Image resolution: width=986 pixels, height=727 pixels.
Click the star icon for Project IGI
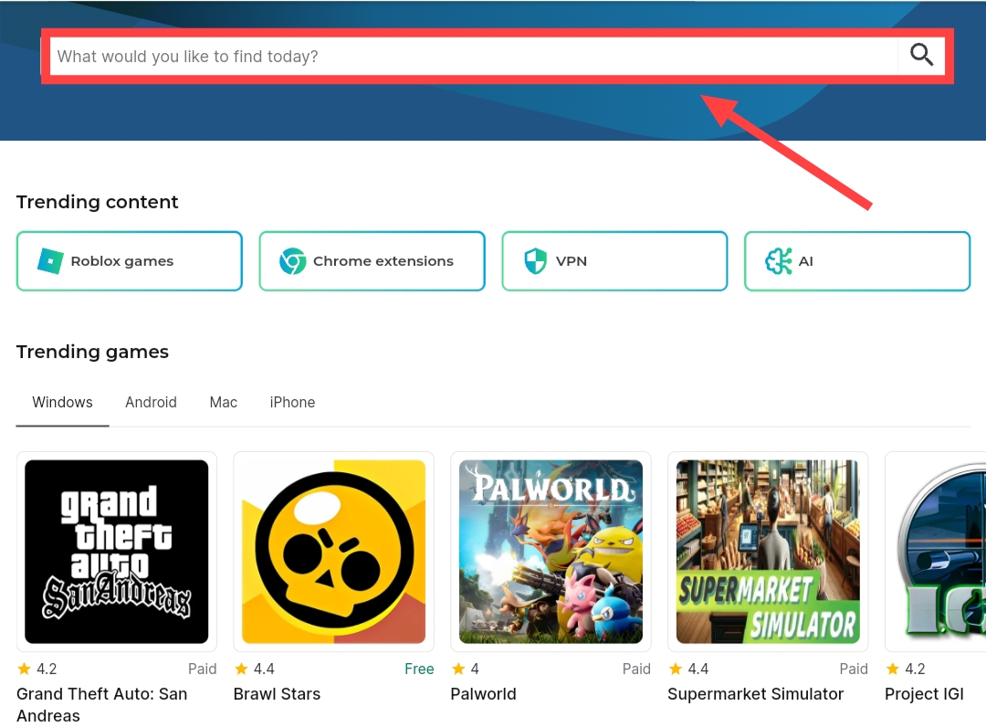coord(892,669)
